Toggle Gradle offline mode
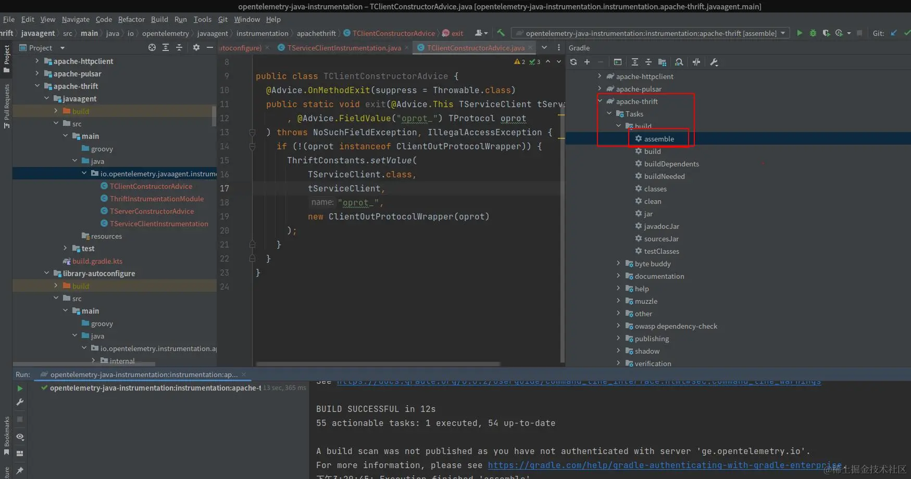911x479 pixels. [x=696, y=62]
